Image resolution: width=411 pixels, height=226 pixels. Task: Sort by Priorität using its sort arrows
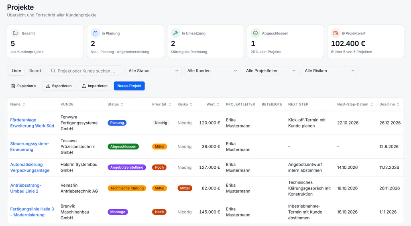[x=170, y=104]
